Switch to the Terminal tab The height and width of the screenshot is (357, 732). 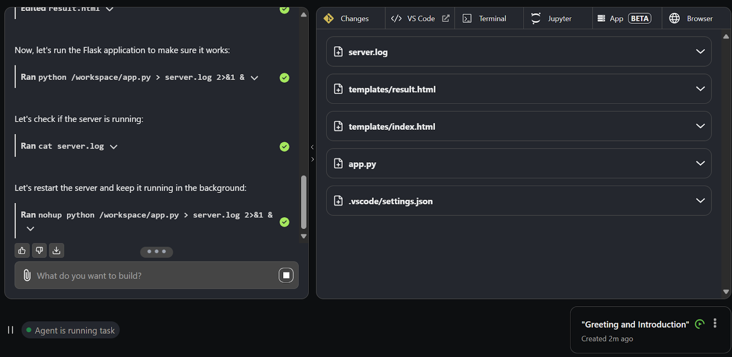click(x=489, y=18)
